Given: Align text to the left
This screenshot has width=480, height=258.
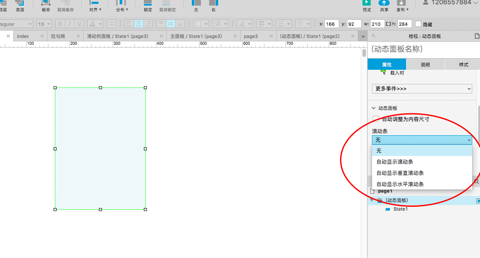Looking at the screenshot, I should point(129,24).
